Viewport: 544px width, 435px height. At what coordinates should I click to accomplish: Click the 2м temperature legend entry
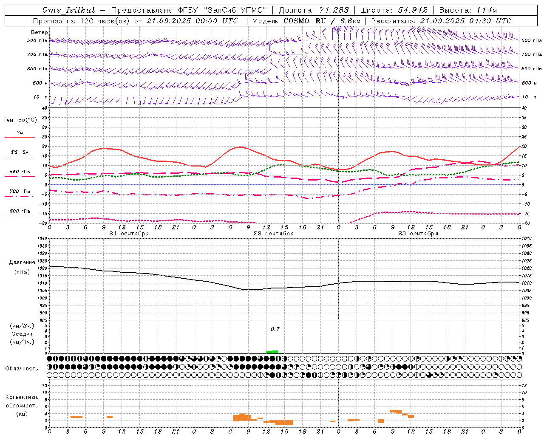tap(20, 133)
